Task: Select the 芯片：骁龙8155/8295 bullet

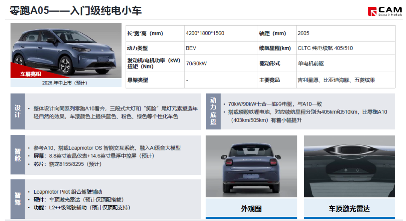Action: [x=67, y=164]
